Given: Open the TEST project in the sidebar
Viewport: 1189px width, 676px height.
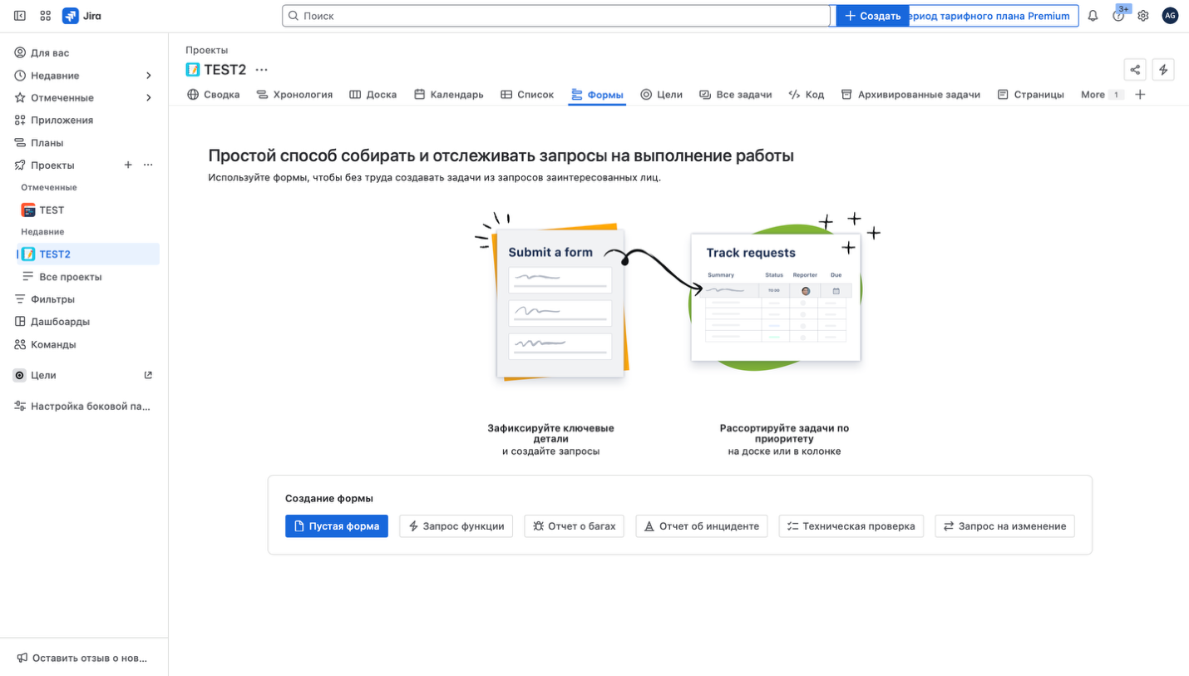Looking at the screenshot, I should pos(52,210).
